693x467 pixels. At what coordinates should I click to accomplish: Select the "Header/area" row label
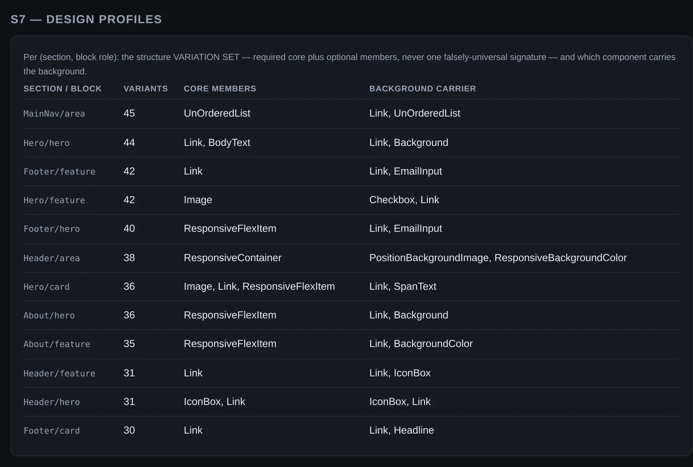coord(52,258)
